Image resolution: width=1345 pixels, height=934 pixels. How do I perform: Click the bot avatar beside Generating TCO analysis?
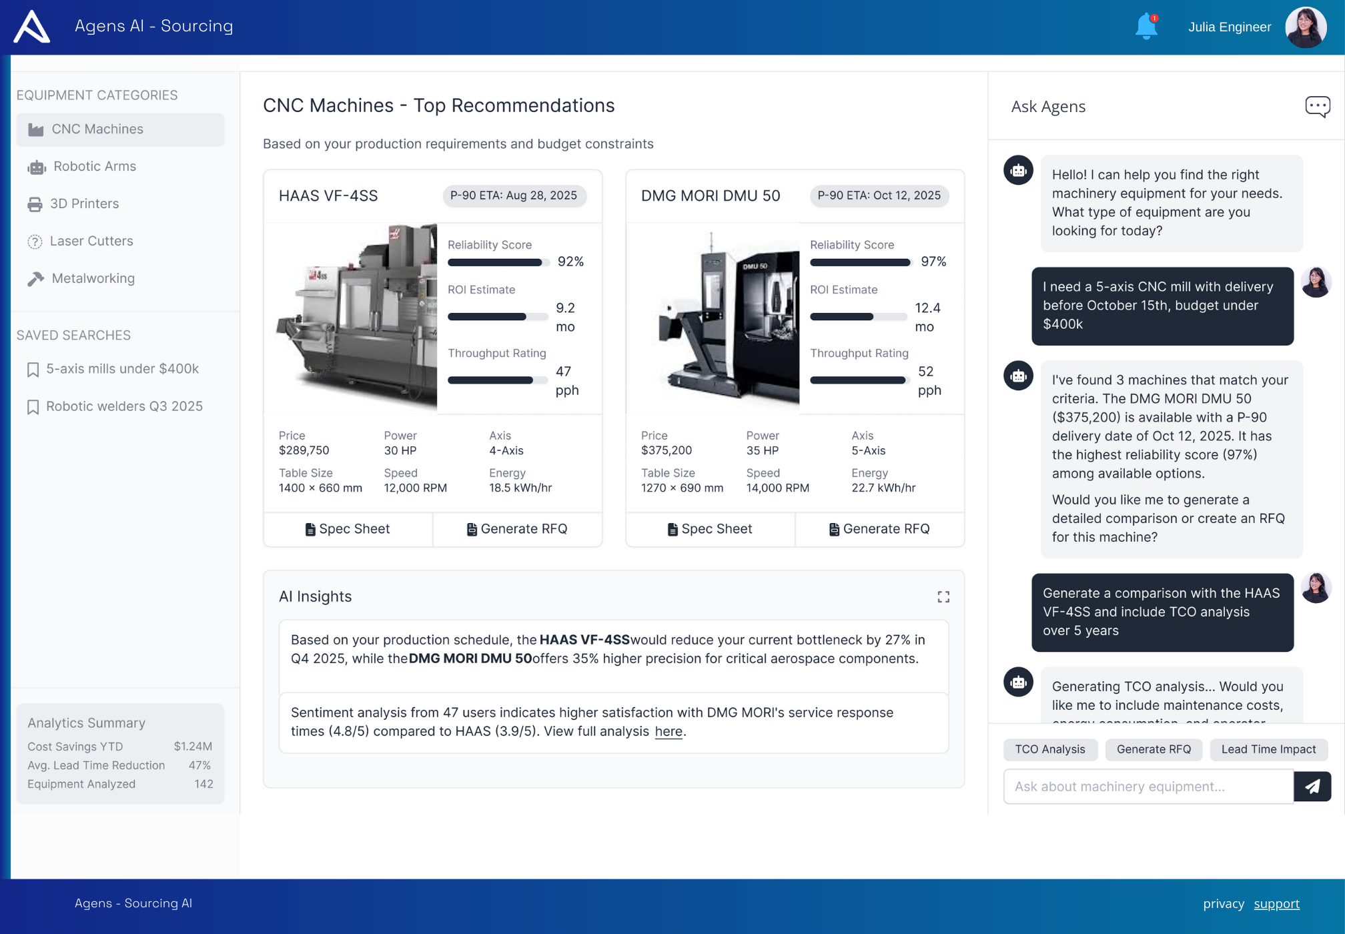coord(1018,682)
